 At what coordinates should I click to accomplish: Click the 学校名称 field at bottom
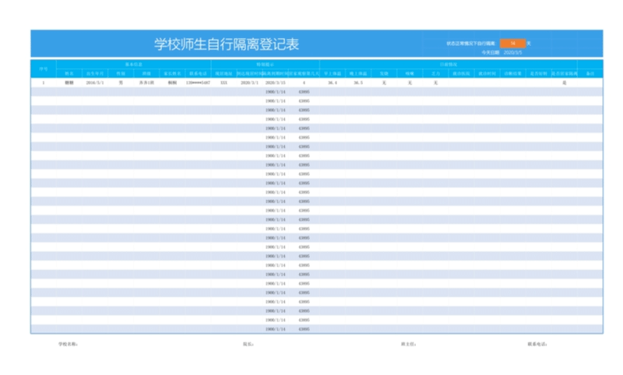coord(69,342)
